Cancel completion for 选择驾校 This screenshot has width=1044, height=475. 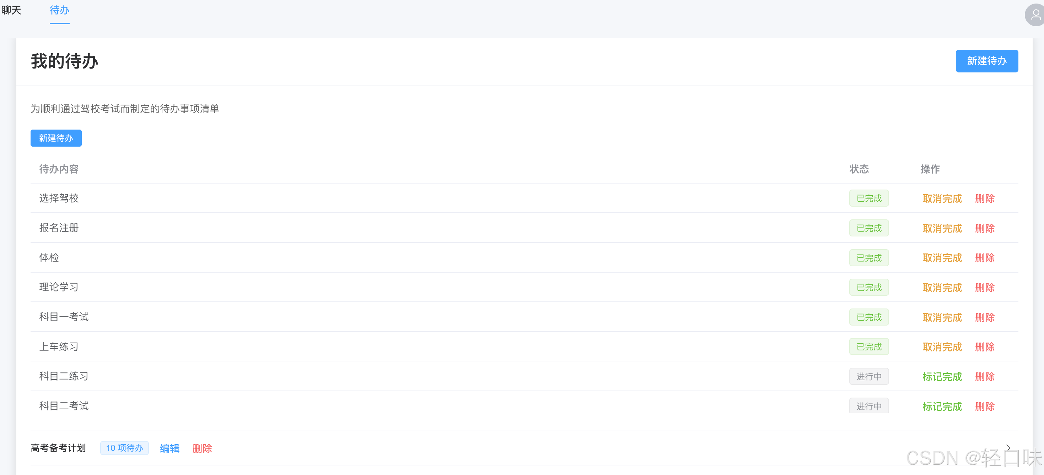(942, 198)
